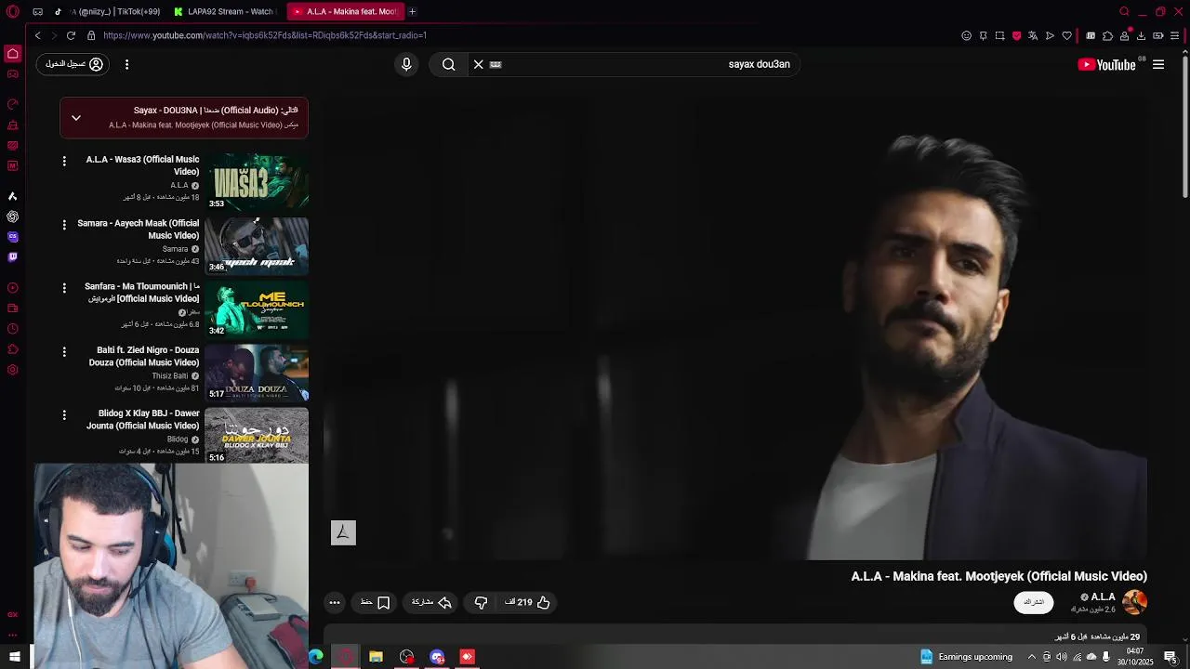Click sidebar home icon

click(x=12, y=54)
